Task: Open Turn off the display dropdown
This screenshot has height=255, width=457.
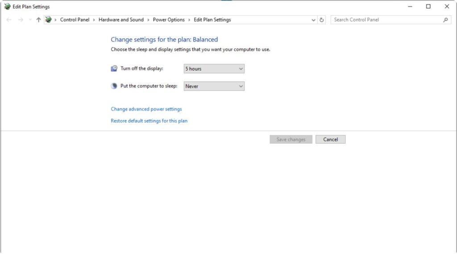Action: point(214,69)
